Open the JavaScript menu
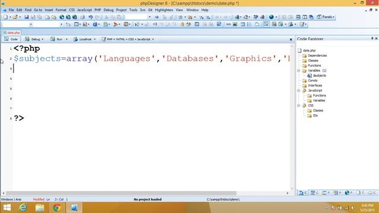The image size is (379, 213). click(x=84, y=10)
